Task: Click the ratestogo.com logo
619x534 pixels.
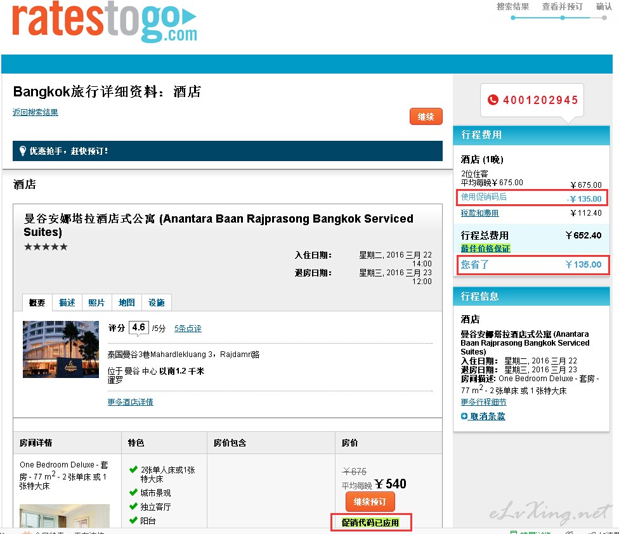Action: pyautogui.click(x=105, y=22)
